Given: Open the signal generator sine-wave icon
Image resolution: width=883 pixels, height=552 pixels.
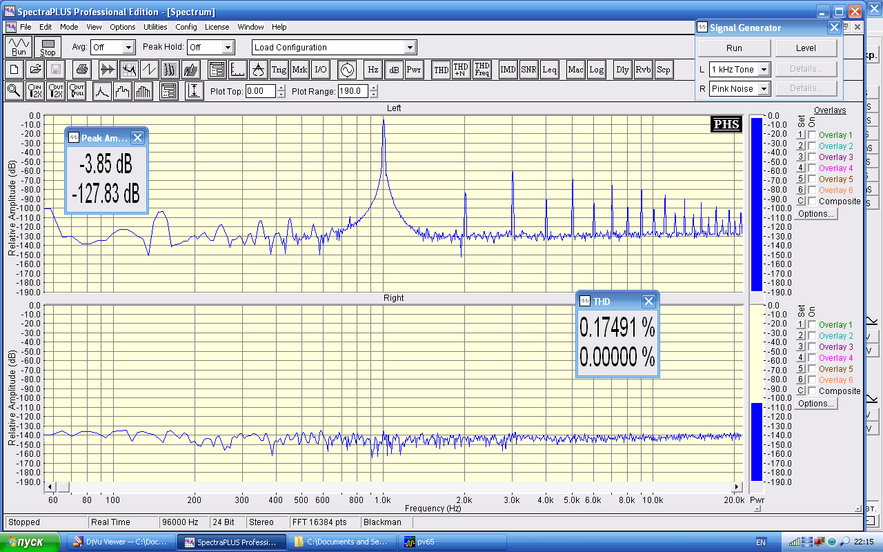Looking at the screenshot, I should (x=346, y=70).
